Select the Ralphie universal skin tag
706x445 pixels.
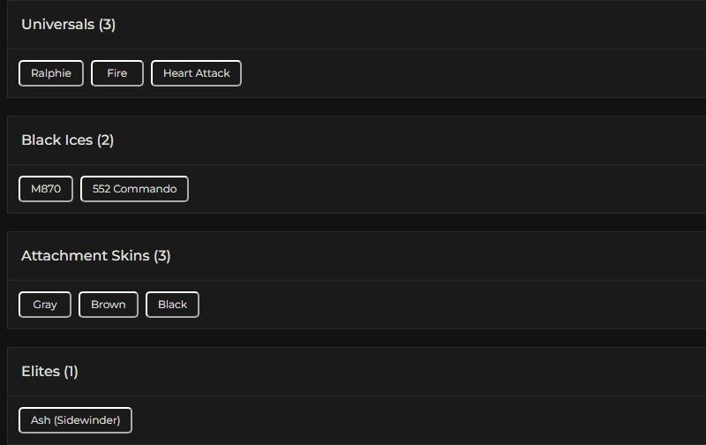pos(51,73)
